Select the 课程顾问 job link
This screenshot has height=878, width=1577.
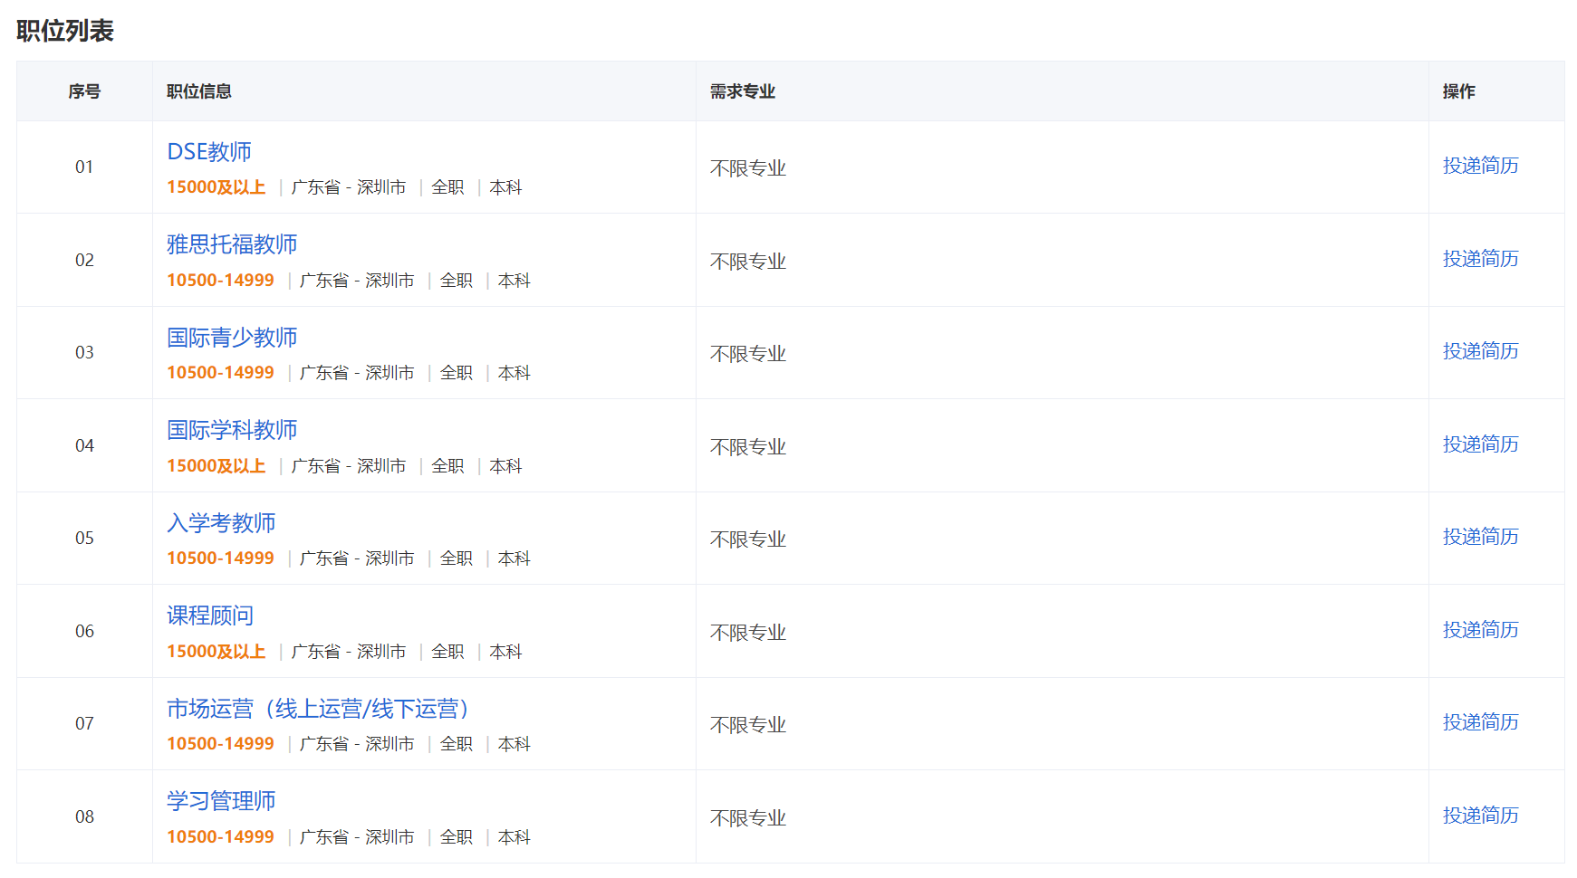pyautogui.click(x=210, y=616)
